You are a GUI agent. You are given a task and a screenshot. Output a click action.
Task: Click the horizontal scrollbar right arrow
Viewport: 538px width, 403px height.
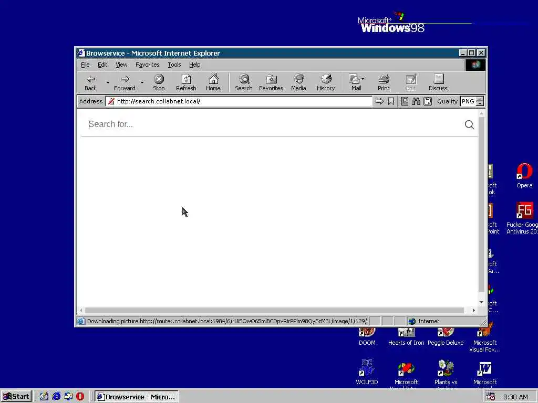tap(473, 311)
